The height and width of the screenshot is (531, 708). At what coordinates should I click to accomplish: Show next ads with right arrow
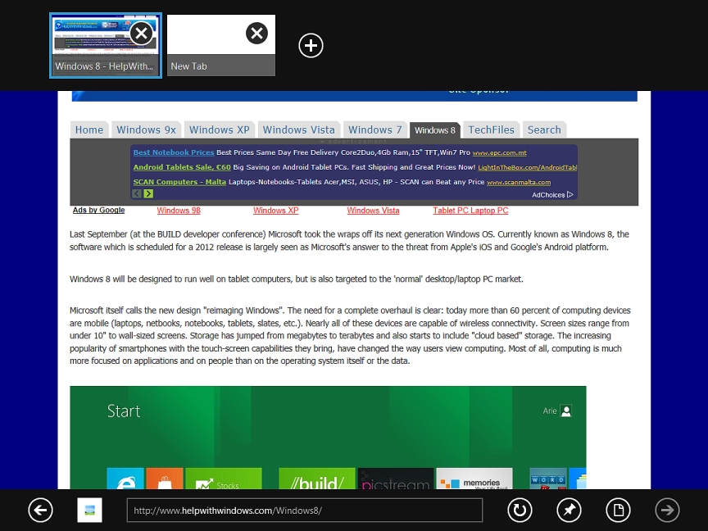[x=148, y=193]
